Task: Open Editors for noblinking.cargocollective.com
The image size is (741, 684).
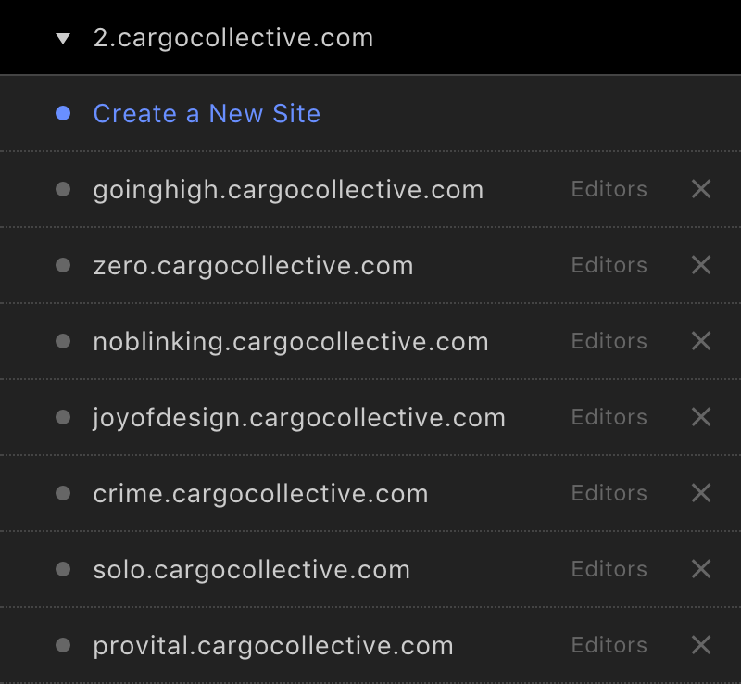Action: coord(609,341)
